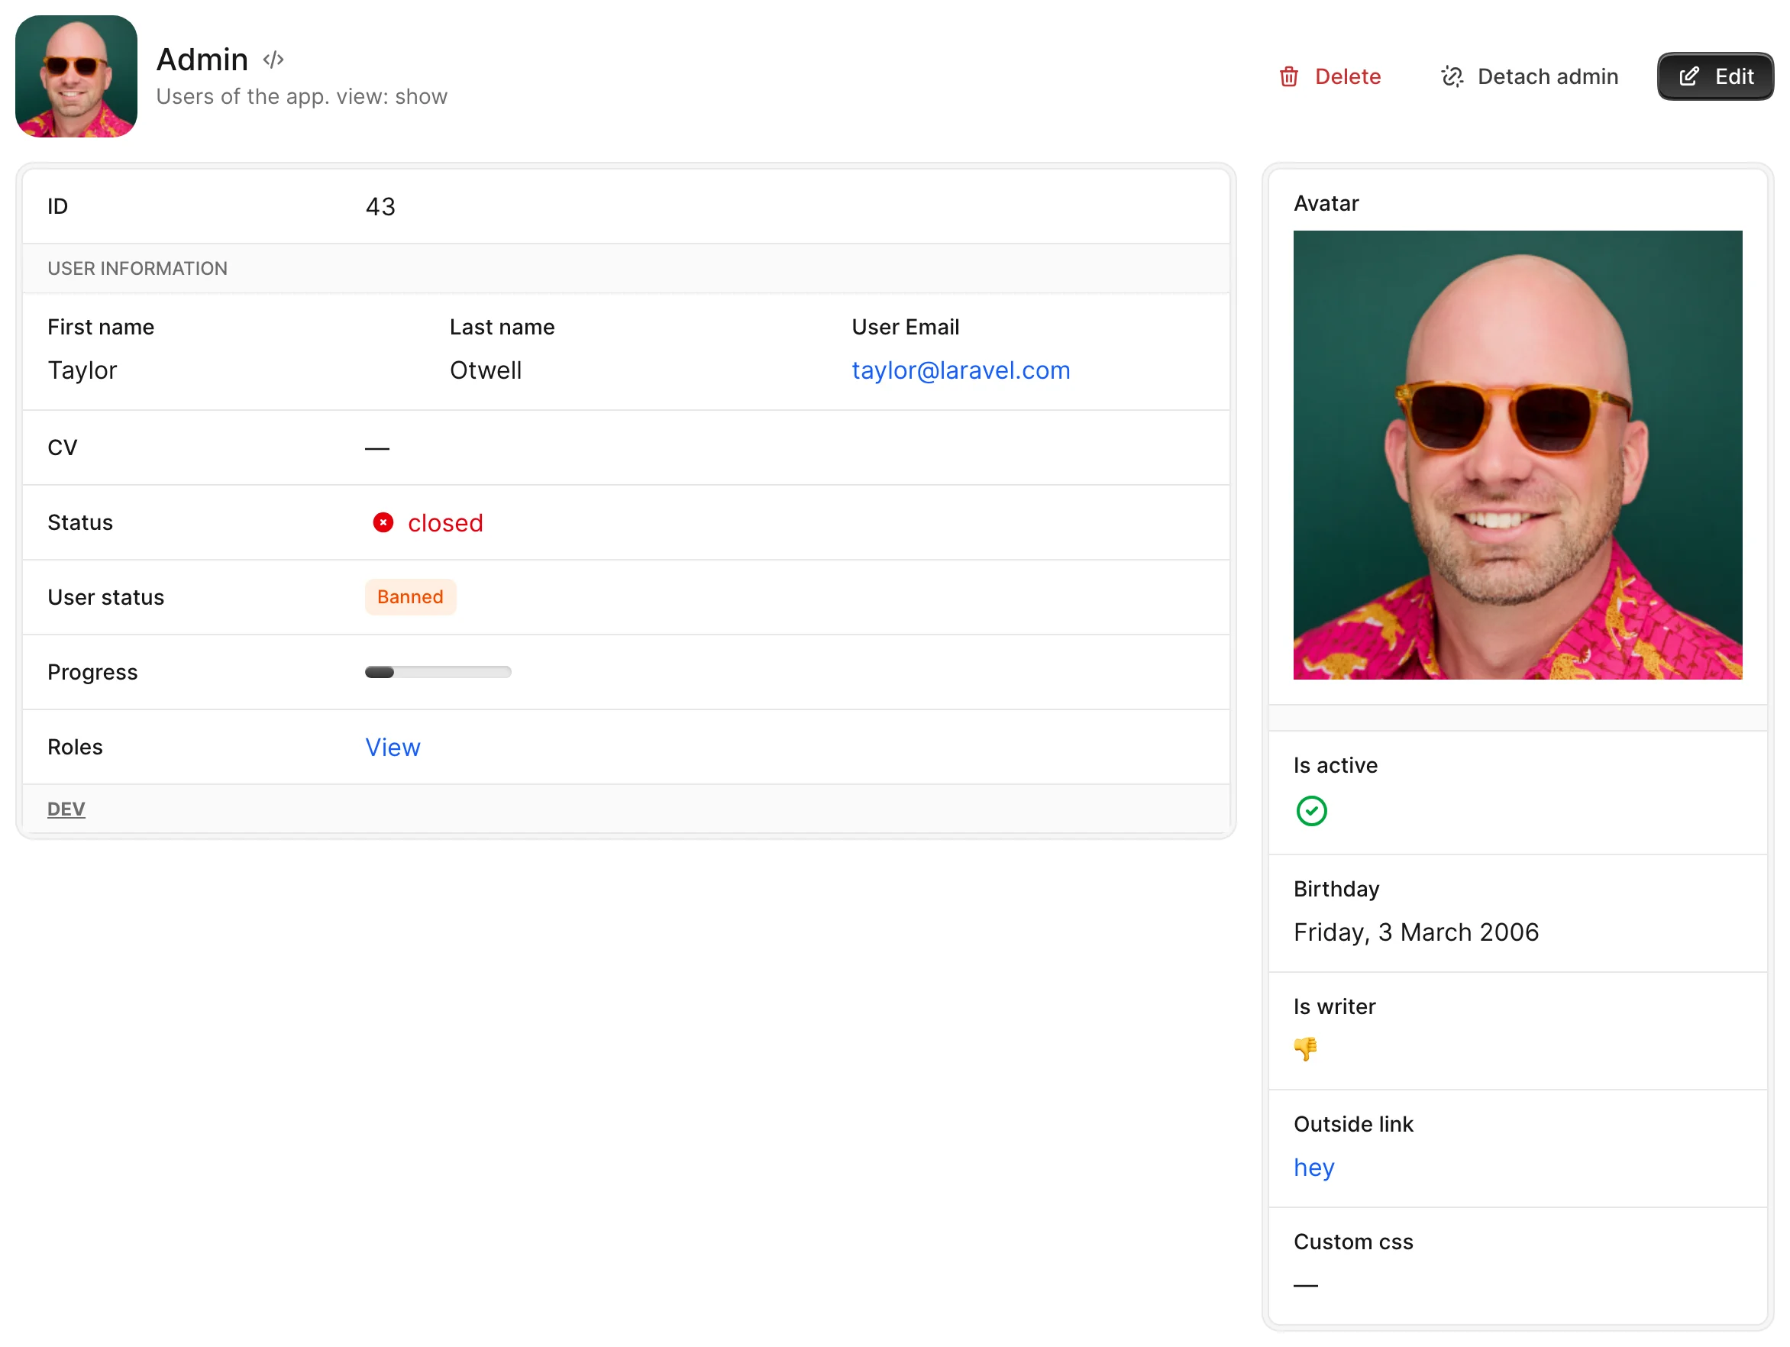Click the Custom css label
The height and width of the screenshot is (1347, 1790).
pyautogui.click(x=1353, y=1242)
